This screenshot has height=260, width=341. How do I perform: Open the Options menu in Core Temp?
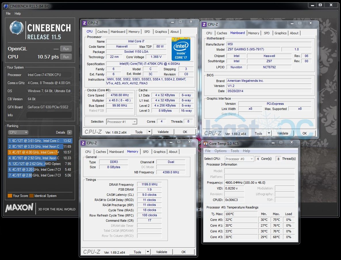tap(220, 151)
